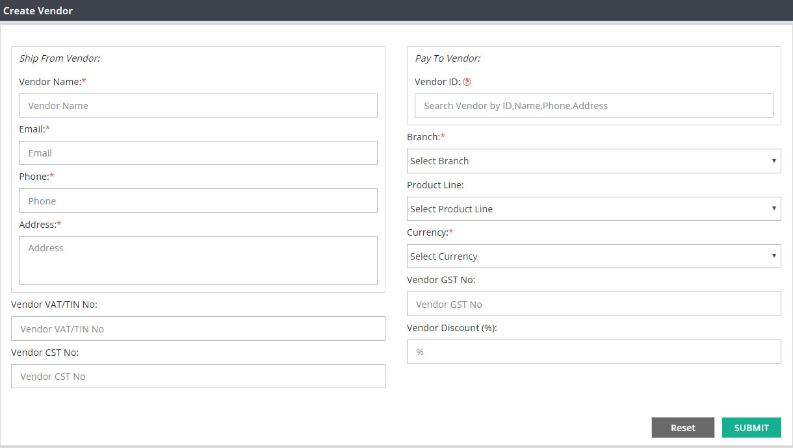Click into the Email input field
The image size is (793, 448).
pos(198,153)
